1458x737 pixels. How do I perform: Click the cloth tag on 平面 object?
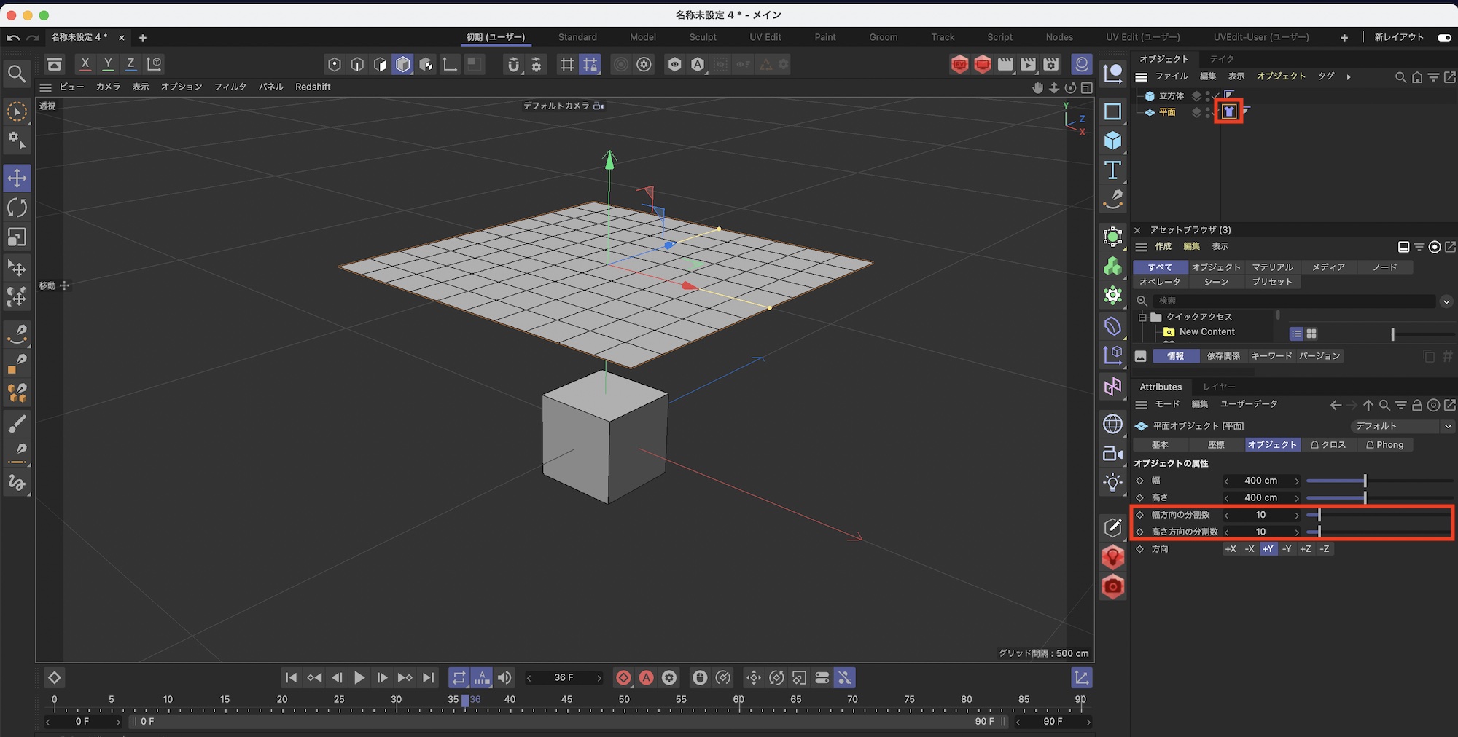click(1229, 111)
